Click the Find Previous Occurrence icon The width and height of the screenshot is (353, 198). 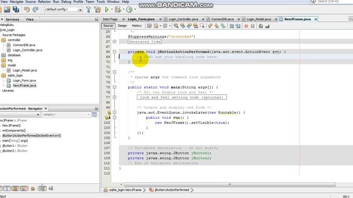(183, 26)
